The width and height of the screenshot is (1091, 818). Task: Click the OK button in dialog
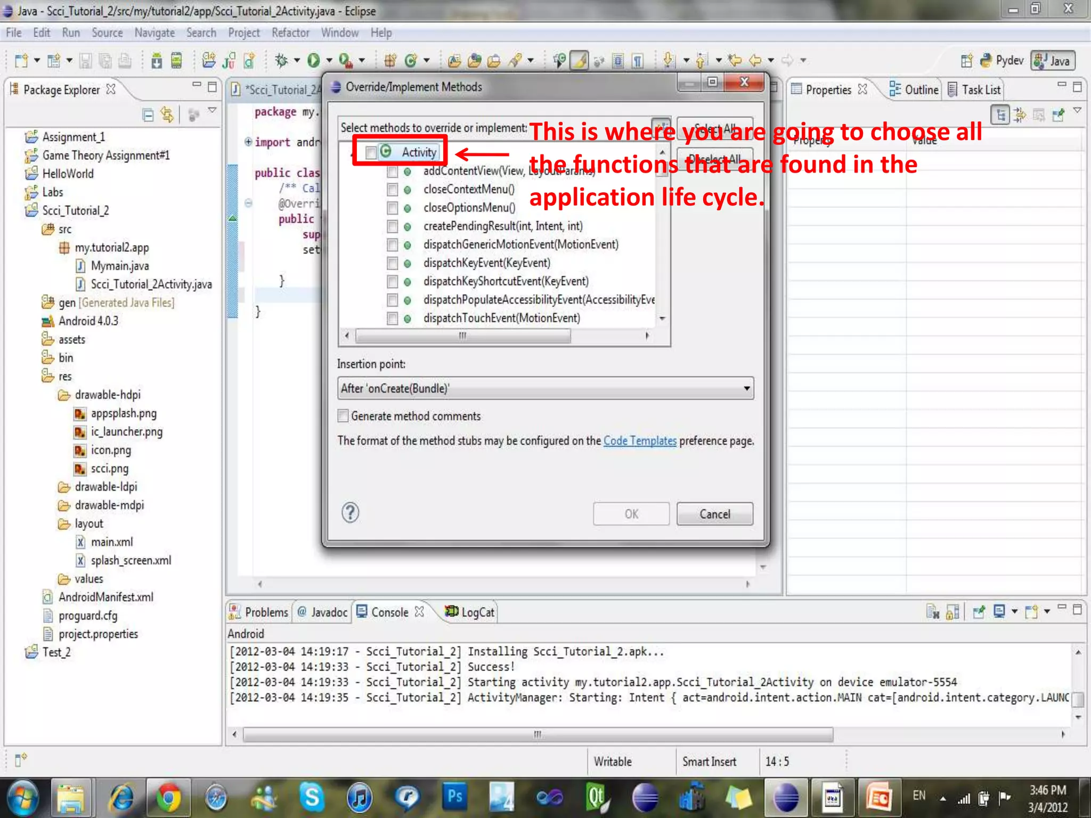[631, 514]
